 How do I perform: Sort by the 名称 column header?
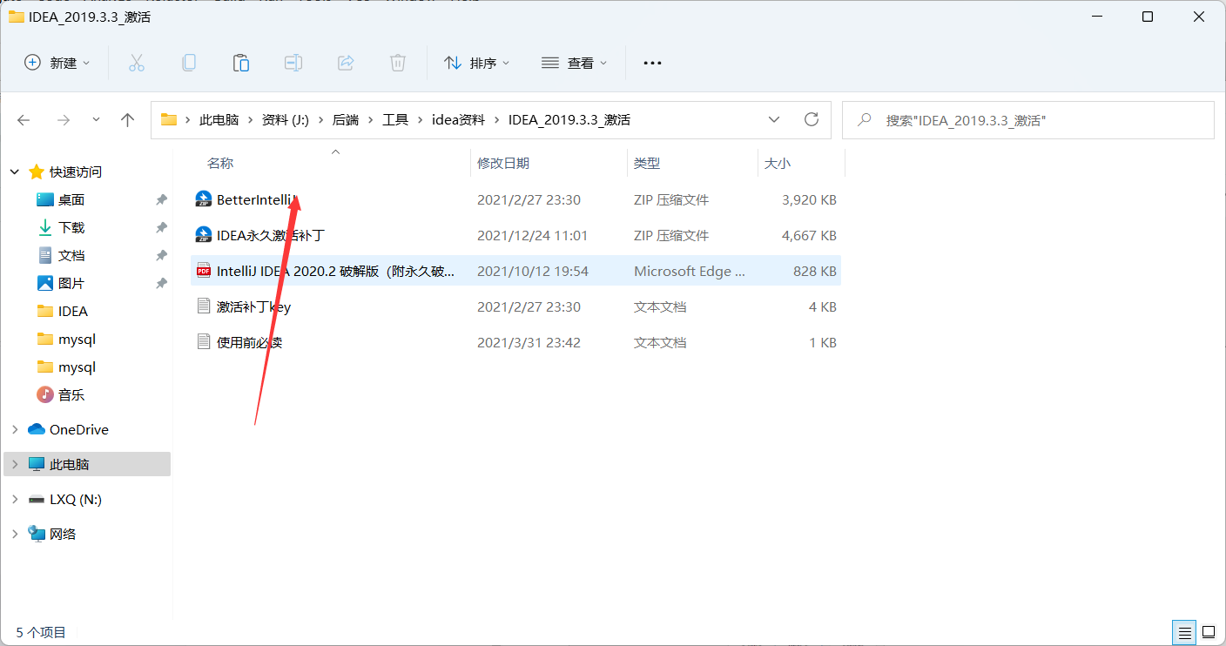click(x=220, y=163)
